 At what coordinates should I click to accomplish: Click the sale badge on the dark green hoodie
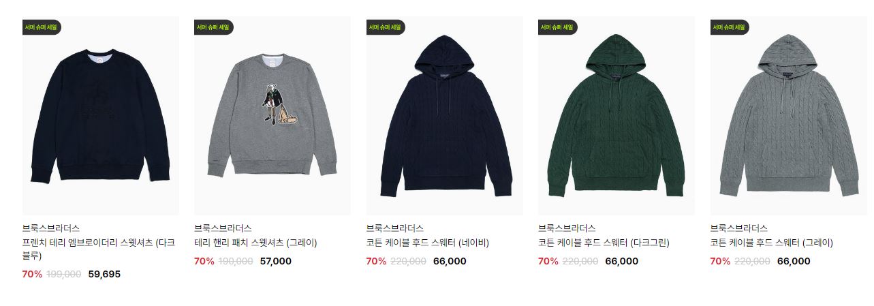pos(558,27)
